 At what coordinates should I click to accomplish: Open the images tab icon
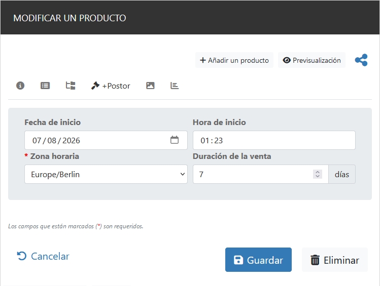pos(150,86)
